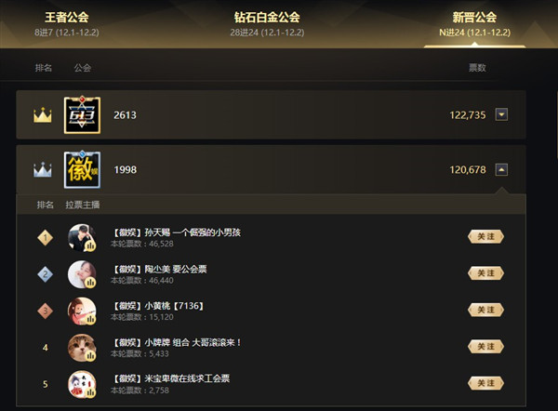
Task: Open the 2613 guild logo
Action: coord(82,115)
